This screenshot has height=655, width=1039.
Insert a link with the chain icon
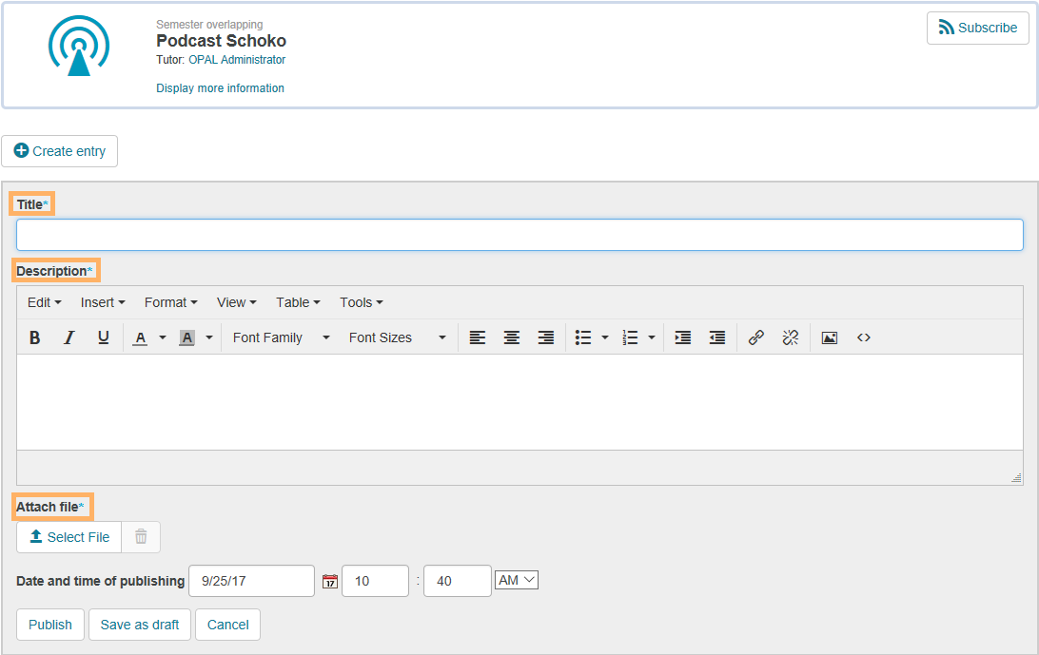(756, 337)
